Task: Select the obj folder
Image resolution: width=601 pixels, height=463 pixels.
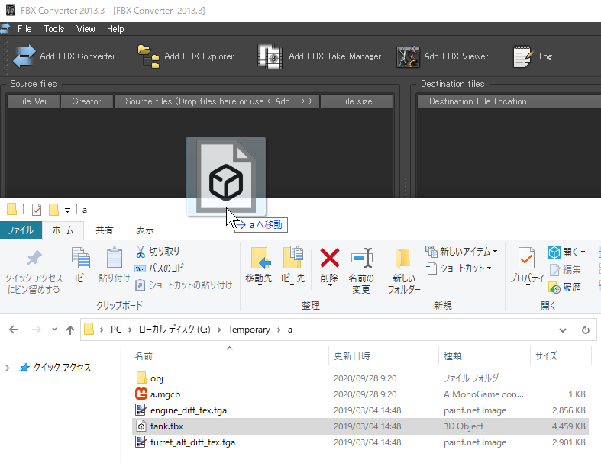Action: [360, 378]
